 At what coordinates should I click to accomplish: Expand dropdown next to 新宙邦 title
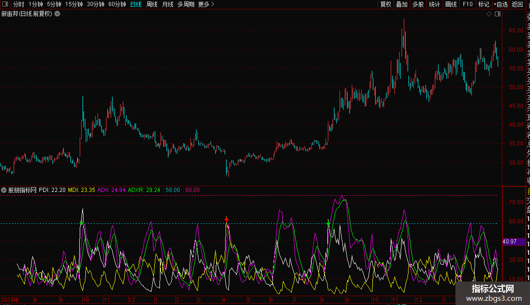pyautogui.click(x=58, y=14)
